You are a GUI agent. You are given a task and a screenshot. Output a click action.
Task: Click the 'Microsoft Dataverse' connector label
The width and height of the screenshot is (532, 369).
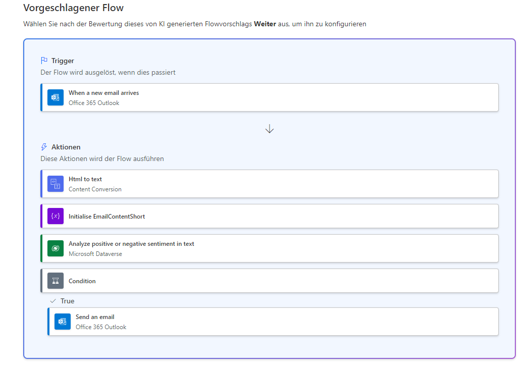pyautogui.click(x=95, y=254)
